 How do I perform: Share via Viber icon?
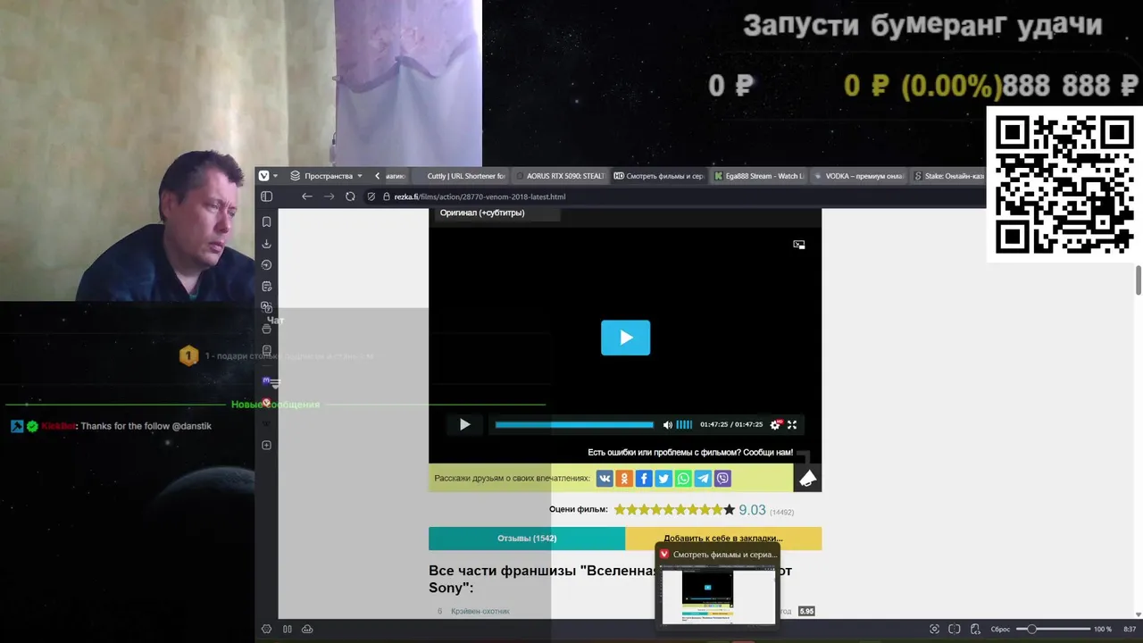click(x=722, y=479)
